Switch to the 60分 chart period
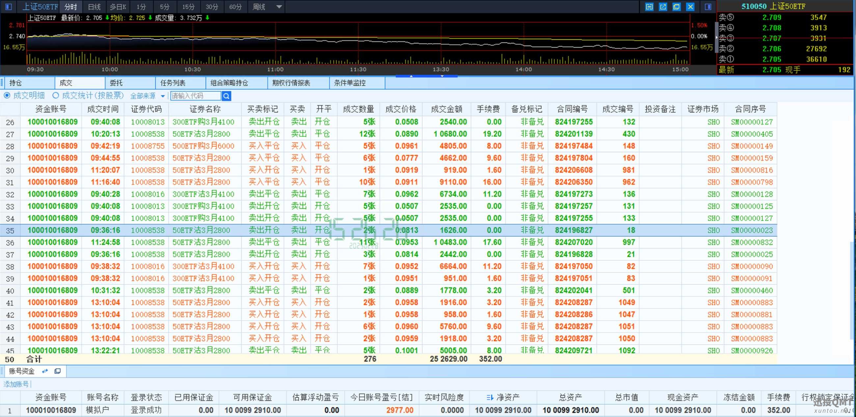856x417 pixels. point(235,7)
